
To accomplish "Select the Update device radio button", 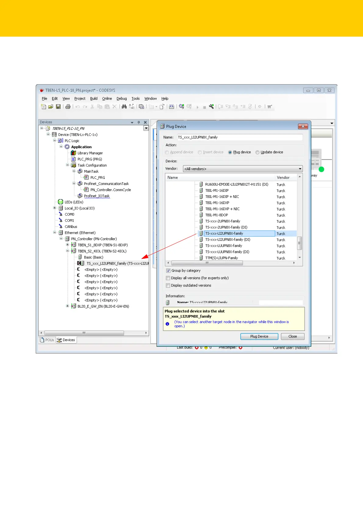I will [x=257, y=152].
